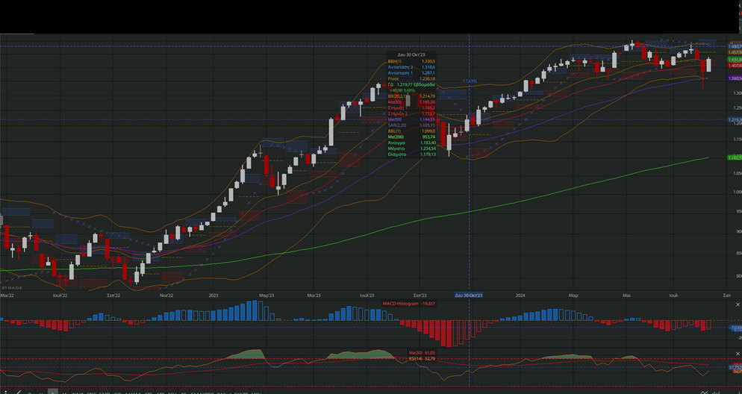Click the green 1.102,5 Me(200) price tag
This screenshot has height=394, width=742.
735,157
